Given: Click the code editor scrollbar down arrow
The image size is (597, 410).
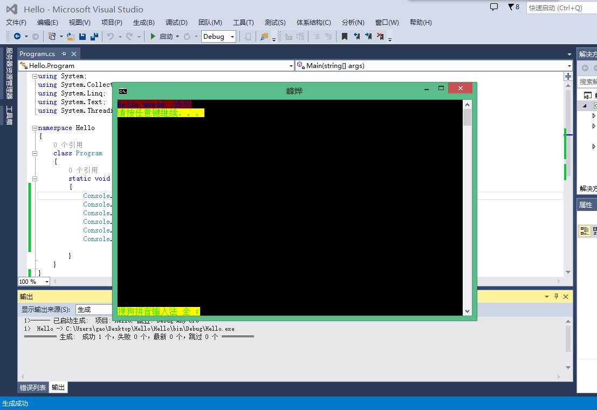Looking at the screenshot, I should 568,272.
